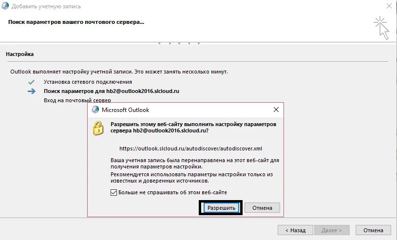Click the green checkmark next to network connection

[x=31, y=82]
